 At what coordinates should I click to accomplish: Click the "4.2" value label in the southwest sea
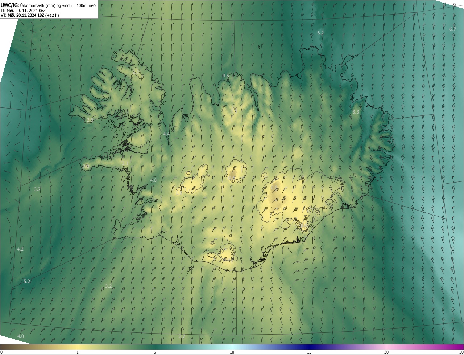pos(20,249)
